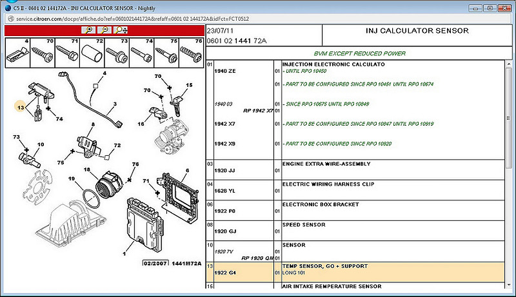Select part number 1920 GJ
This screenshot has width=516, height=297.
[225, 231]
